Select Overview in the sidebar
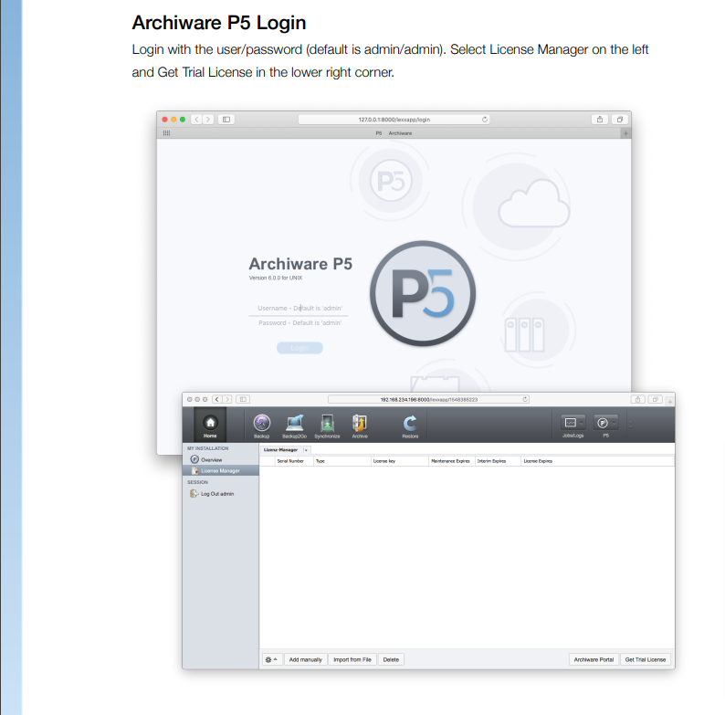 (210, 459)
